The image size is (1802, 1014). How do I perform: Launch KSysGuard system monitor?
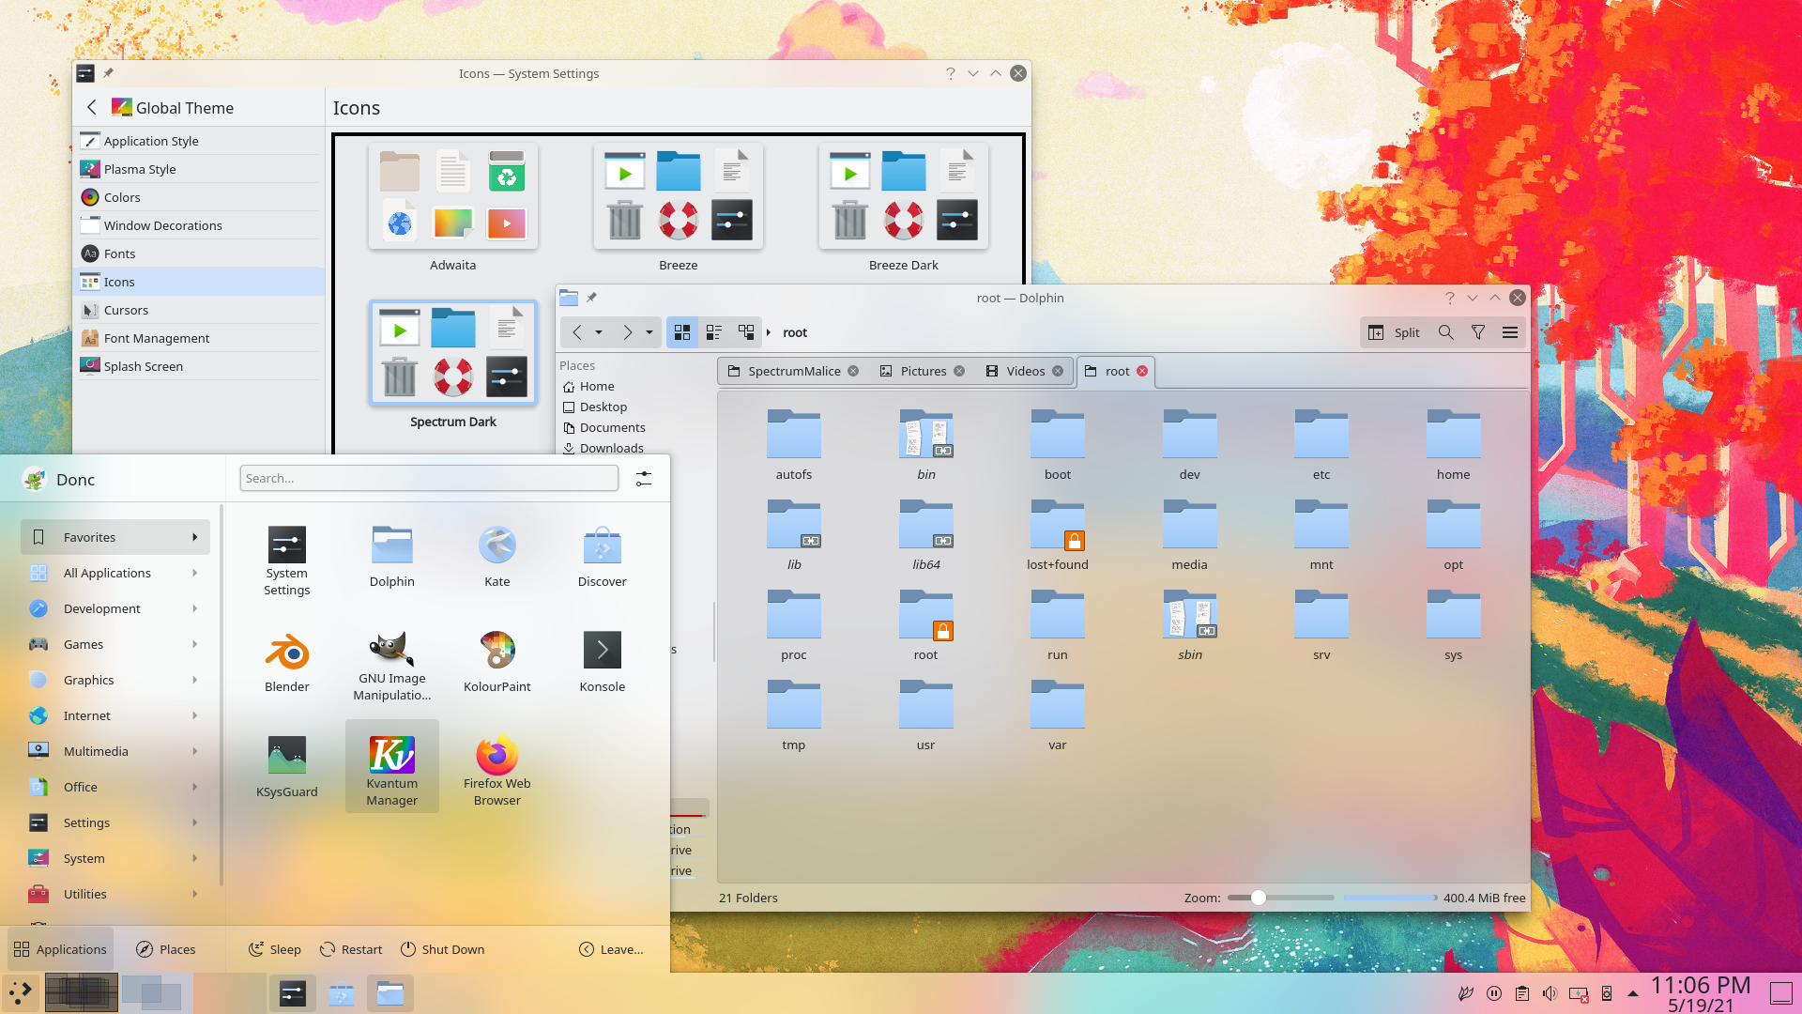(x=286, y=767)
